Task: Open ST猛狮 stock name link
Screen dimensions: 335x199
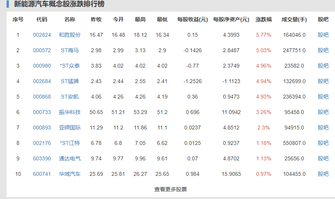Action: (70, 81)
